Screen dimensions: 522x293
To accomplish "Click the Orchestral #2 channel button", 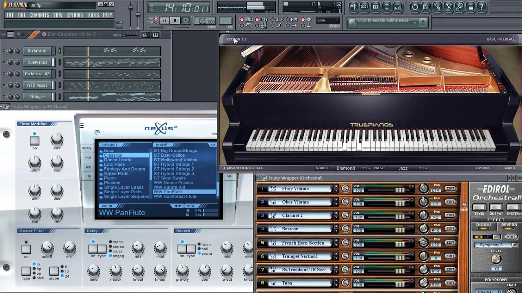I will 37,74.
